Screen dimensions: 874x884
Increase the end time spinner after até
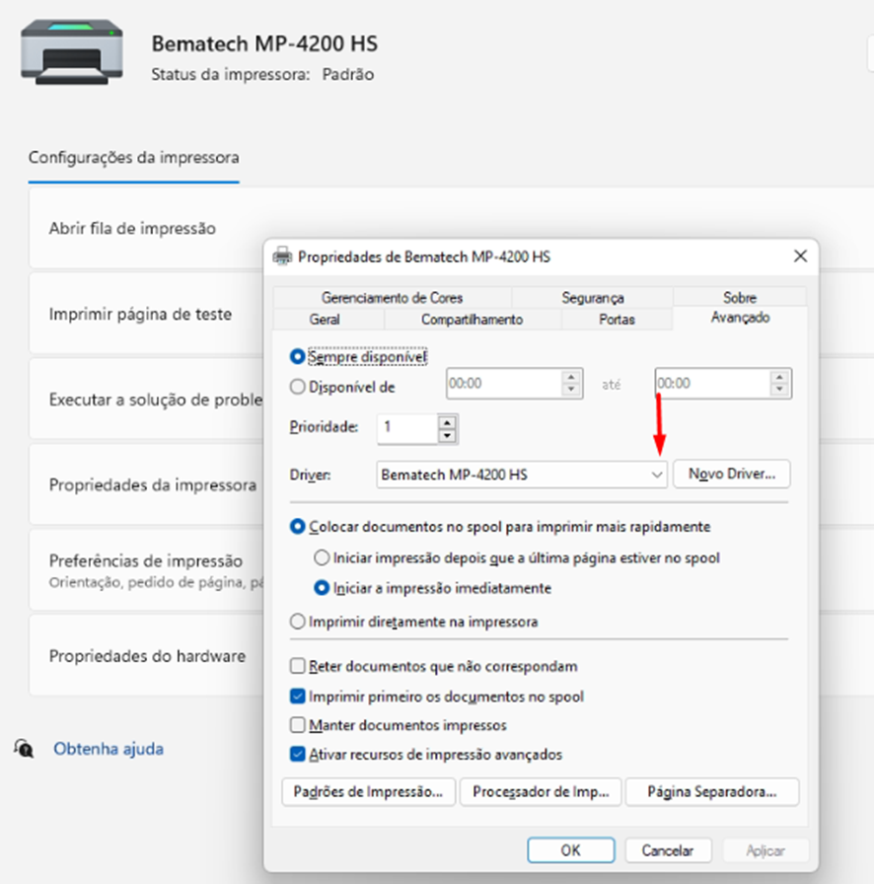(779, 377)
